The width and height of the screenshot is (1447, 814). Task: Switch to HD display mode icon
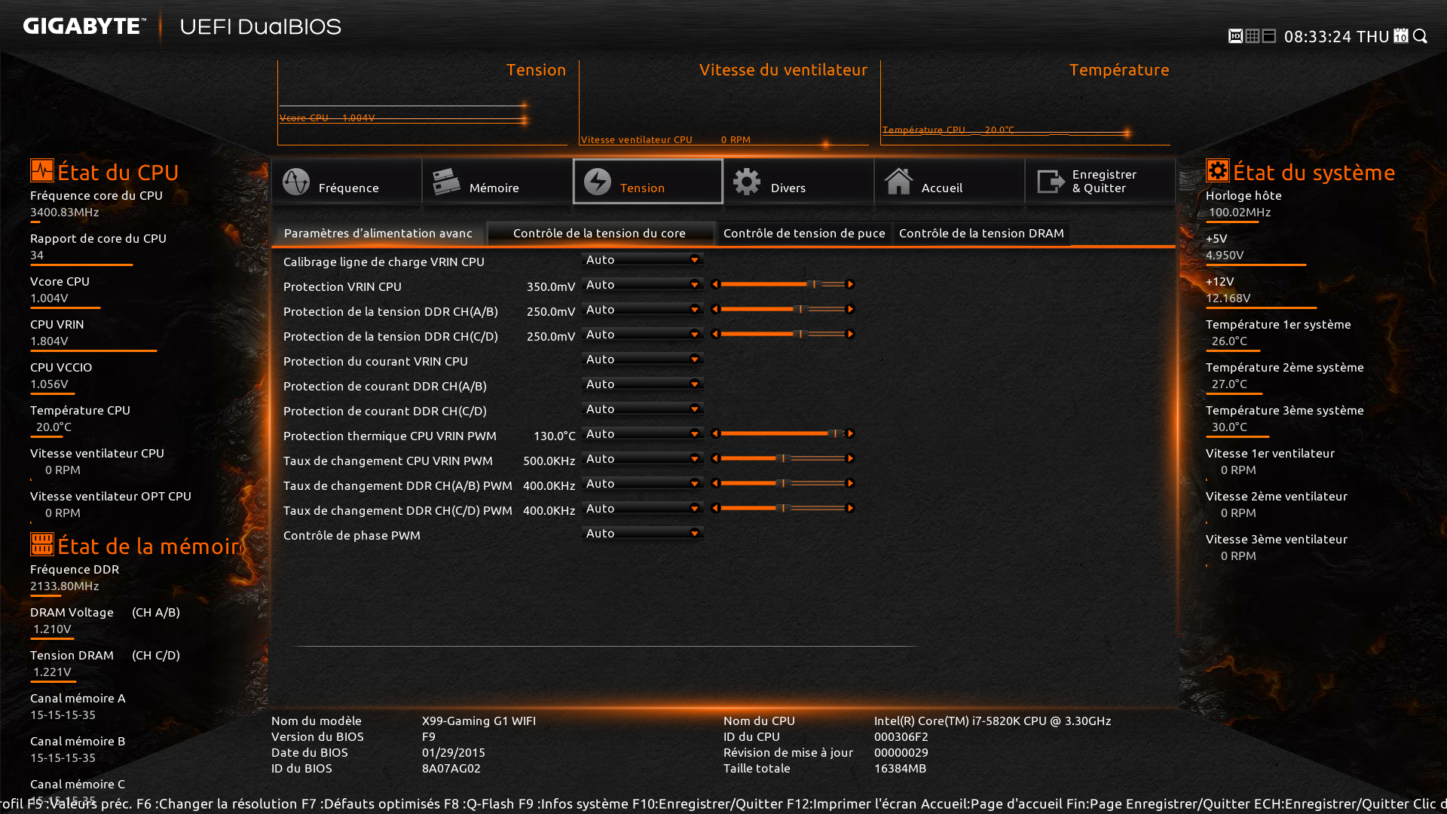coord(1235,36)
